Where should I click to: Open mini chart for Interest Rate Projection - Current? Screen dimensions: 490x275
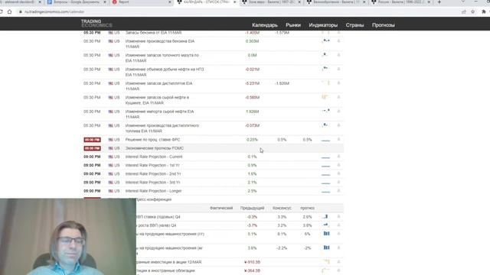[325, 157]
